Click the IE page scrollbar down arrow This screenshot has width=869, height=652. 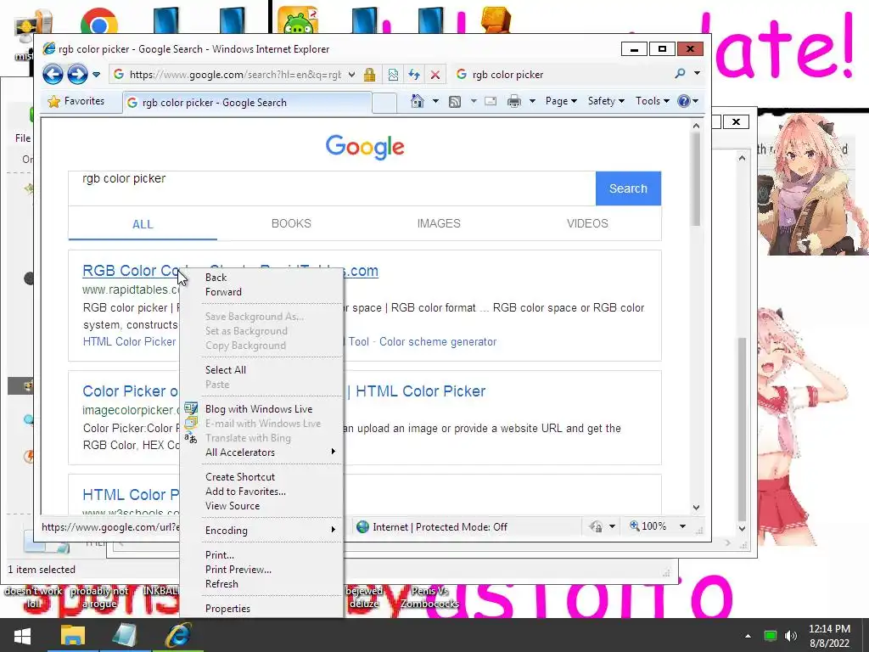(696, 508)
